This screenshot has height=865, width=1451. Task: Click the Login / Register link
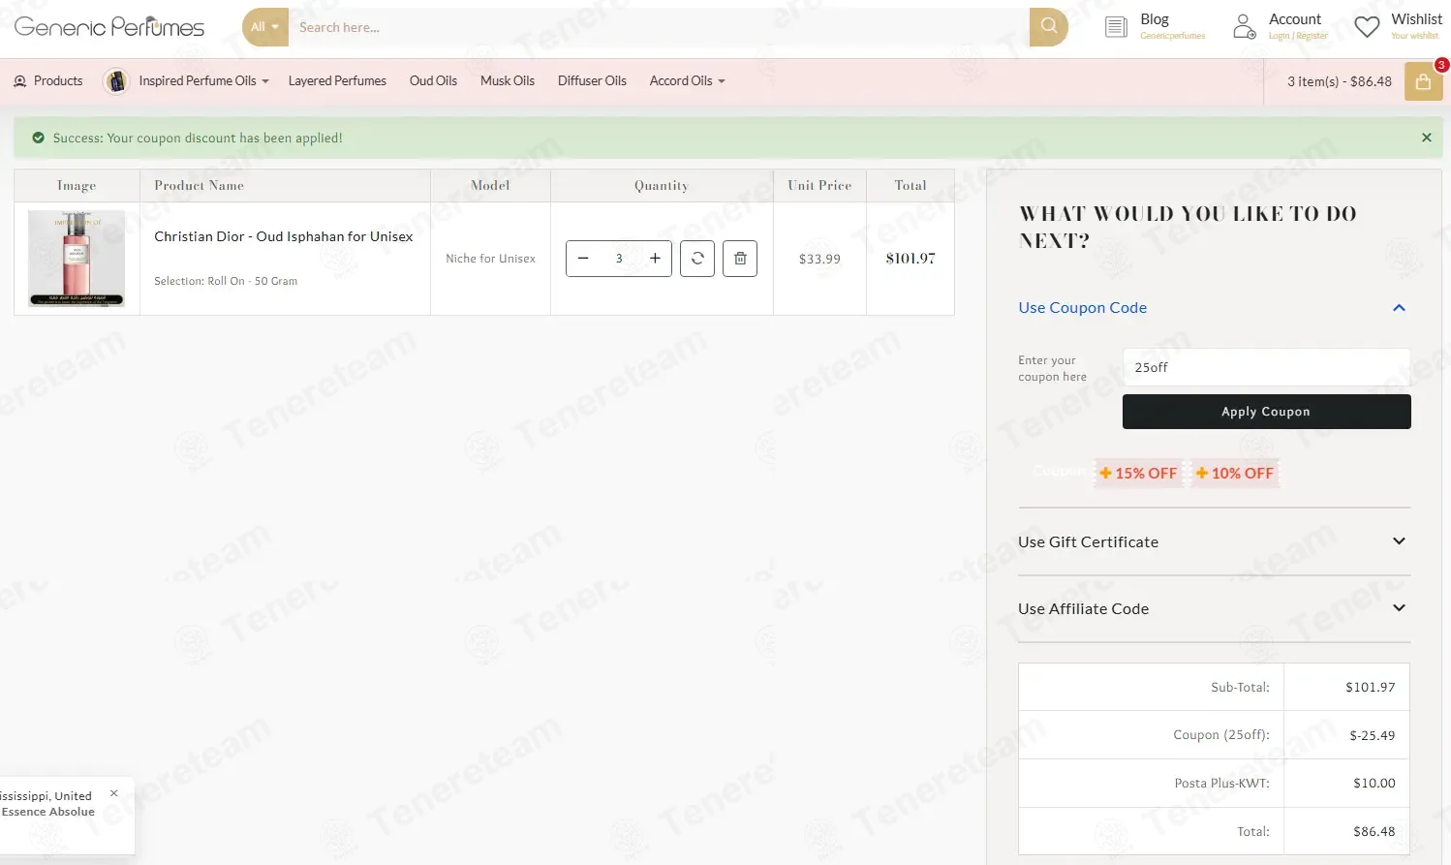[x=1298, y=36]
